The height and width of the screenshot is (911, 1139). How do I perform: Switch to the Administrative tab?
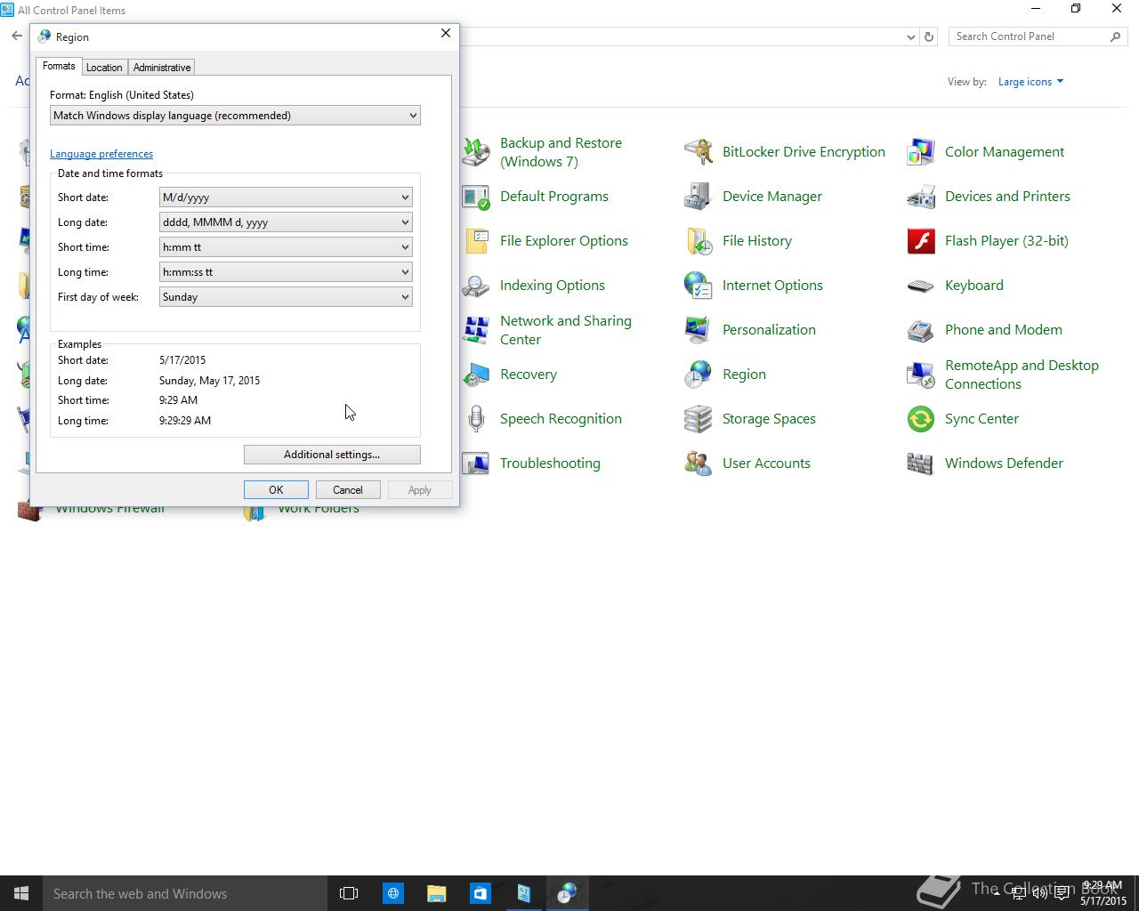pyautogui.click(x=162, y=68)
